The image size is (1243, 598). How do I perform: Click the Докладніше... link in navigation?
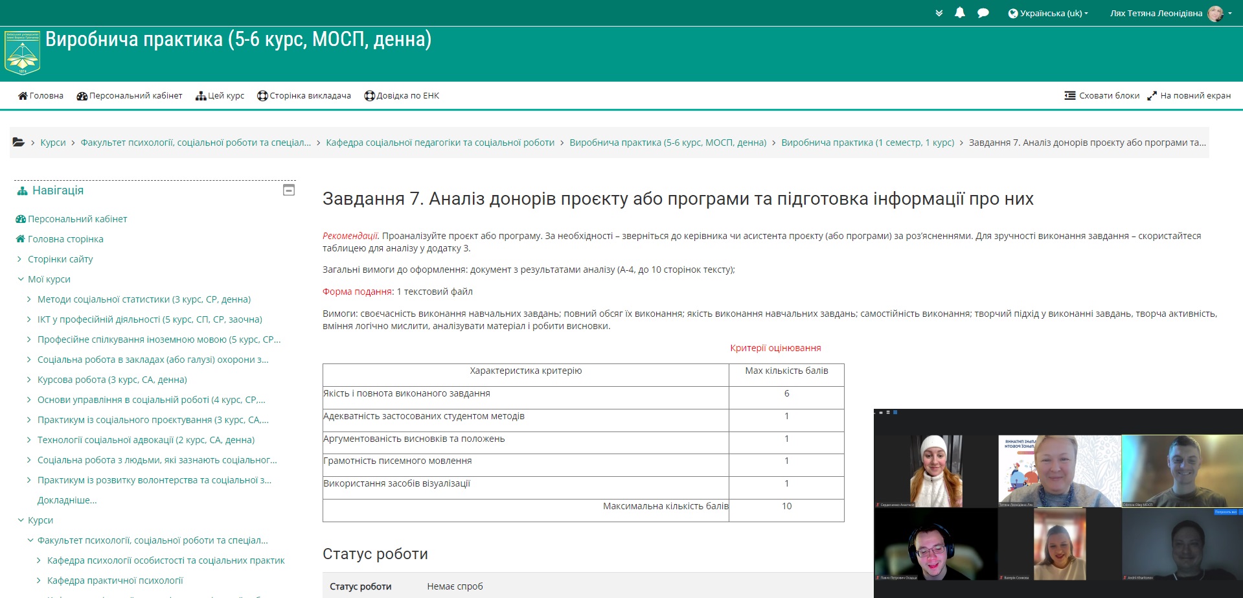[x=67, y=500]
